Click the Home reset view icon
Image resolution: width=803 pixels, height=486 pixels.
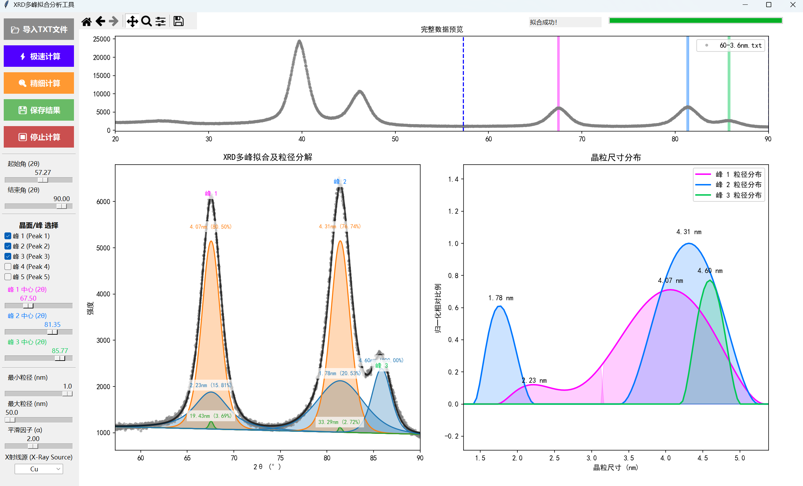[87, 22]
